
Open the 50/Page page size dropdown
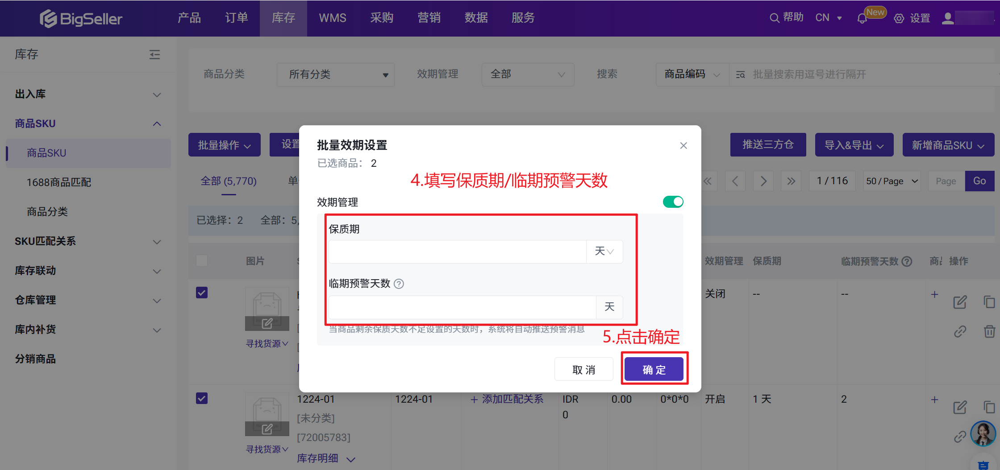[x=892, y=181]
